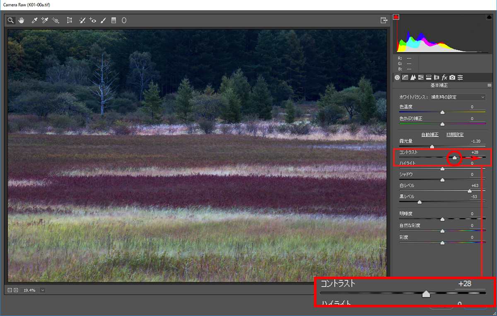Screen dimensions: 497x316
Task: Select the Hand tool
Action: point(21,20)
